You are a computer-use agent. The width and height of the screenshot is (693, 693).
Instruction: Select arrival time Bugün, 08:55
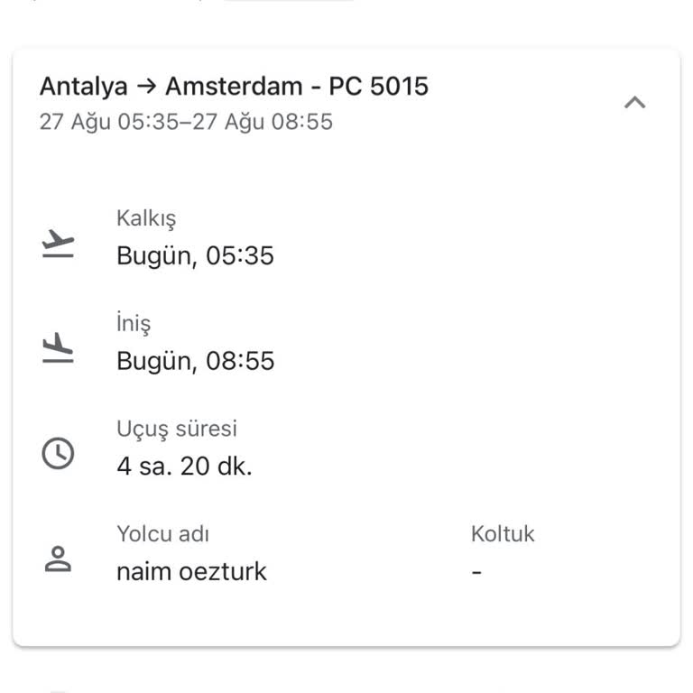(195, 361)
